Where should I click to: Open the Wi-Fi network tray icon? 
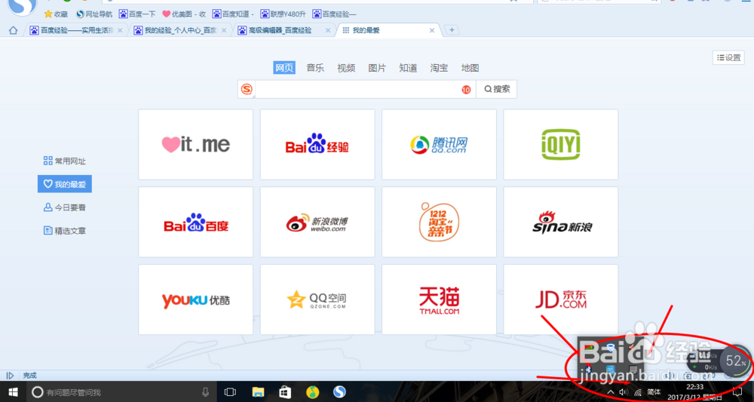638,392
